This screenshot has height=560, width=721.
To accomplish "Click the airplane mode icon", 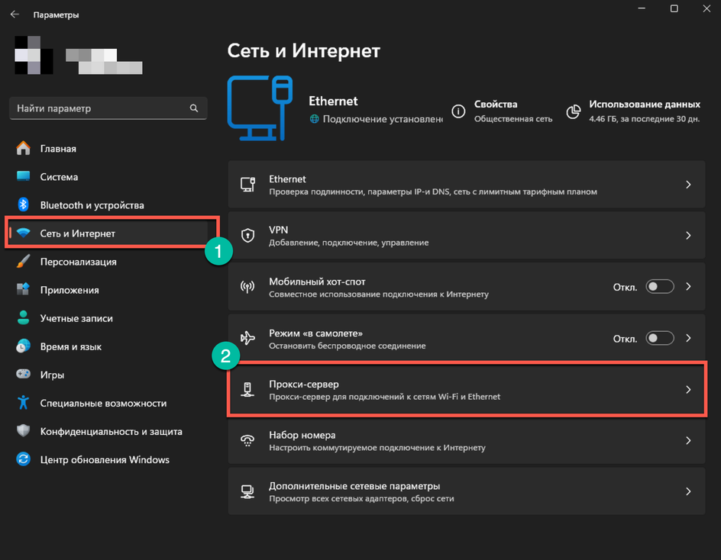I will (x=247, y=338).
